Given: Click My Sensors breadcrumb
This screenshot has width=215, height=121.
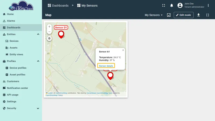Looking at the screenshot, I should click(87, 5).
